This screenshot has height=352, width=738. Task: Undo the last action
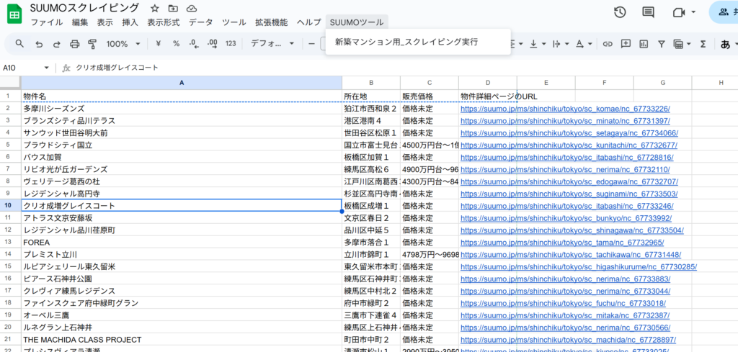tap(39, 44)
